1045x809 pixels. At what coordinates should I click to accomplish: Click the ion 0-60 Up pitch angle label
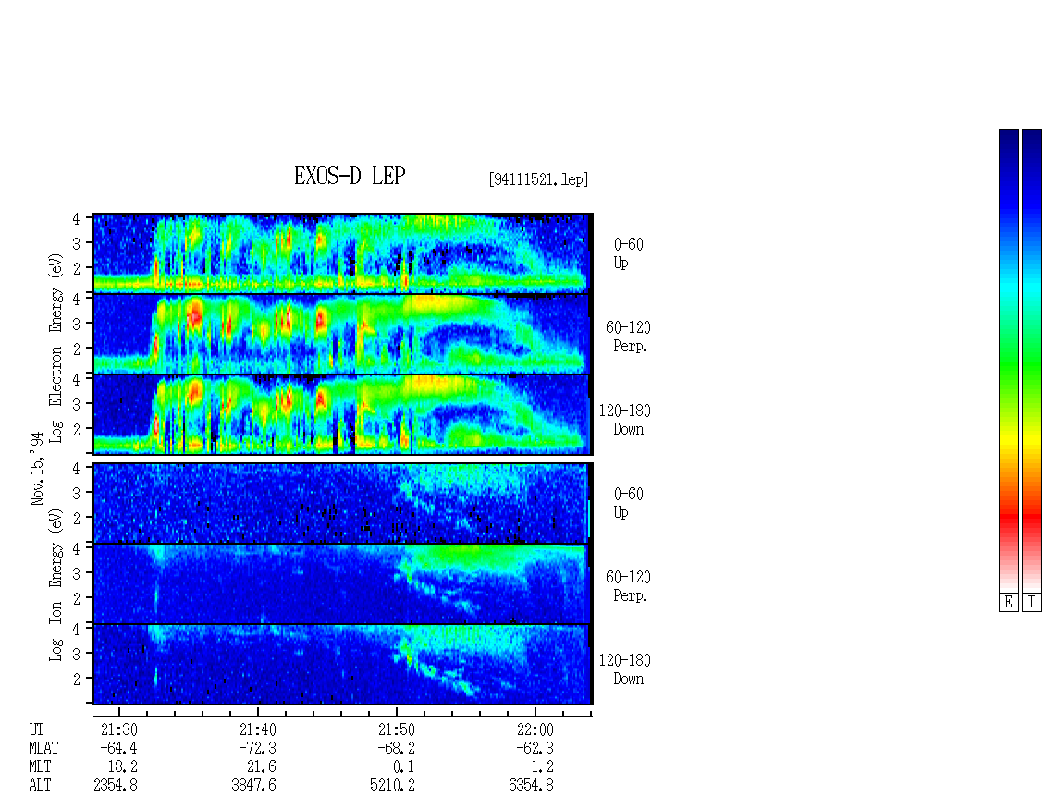[628, 503]
